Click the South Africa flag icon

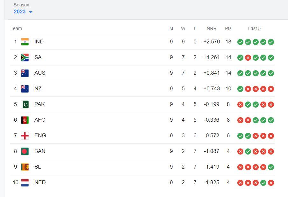tap(25, 57)
